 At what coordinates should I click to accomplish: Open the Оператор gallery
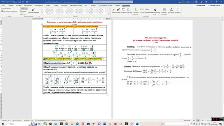(x=171, y=11)
